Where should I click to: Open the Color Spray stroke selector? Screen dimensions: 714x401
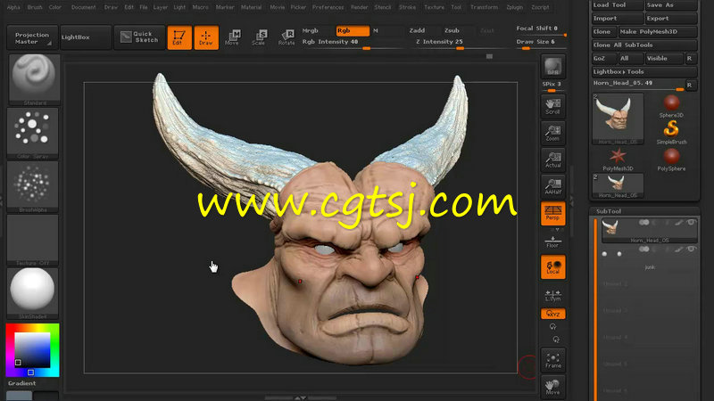pos(33,133)
